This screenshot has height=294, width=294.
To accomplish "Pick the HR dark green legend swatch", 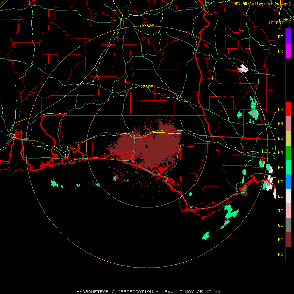I will 288,153.
